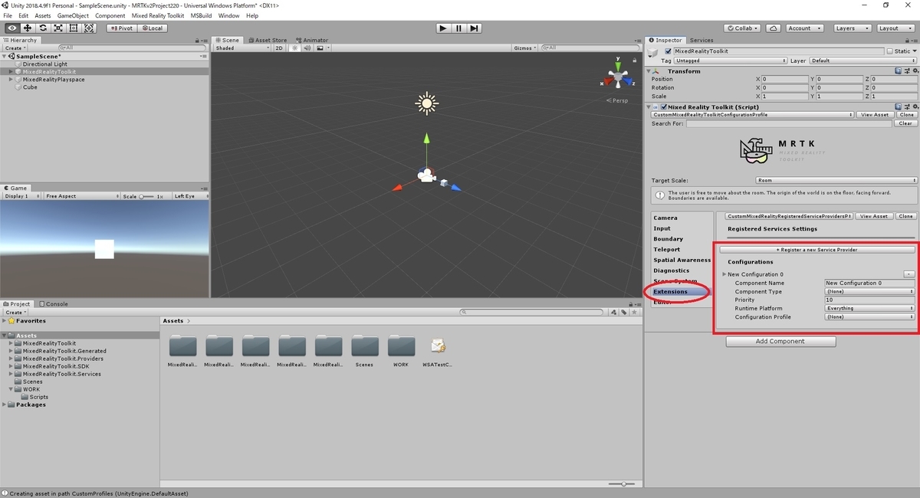Click the Add Component button

point(780,341)
